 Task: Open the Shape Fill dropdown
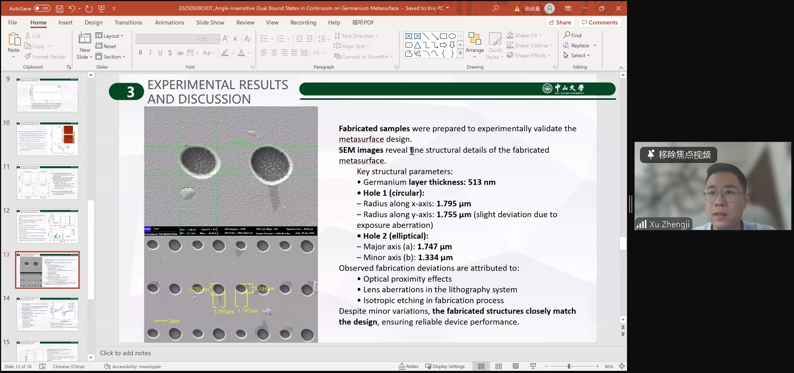pos(525,36)
